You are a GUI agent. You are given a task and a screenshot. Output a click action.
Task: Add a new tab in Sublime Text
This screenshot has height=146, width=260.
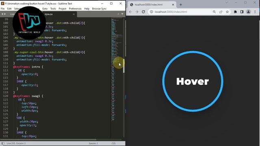click(118, 14)
